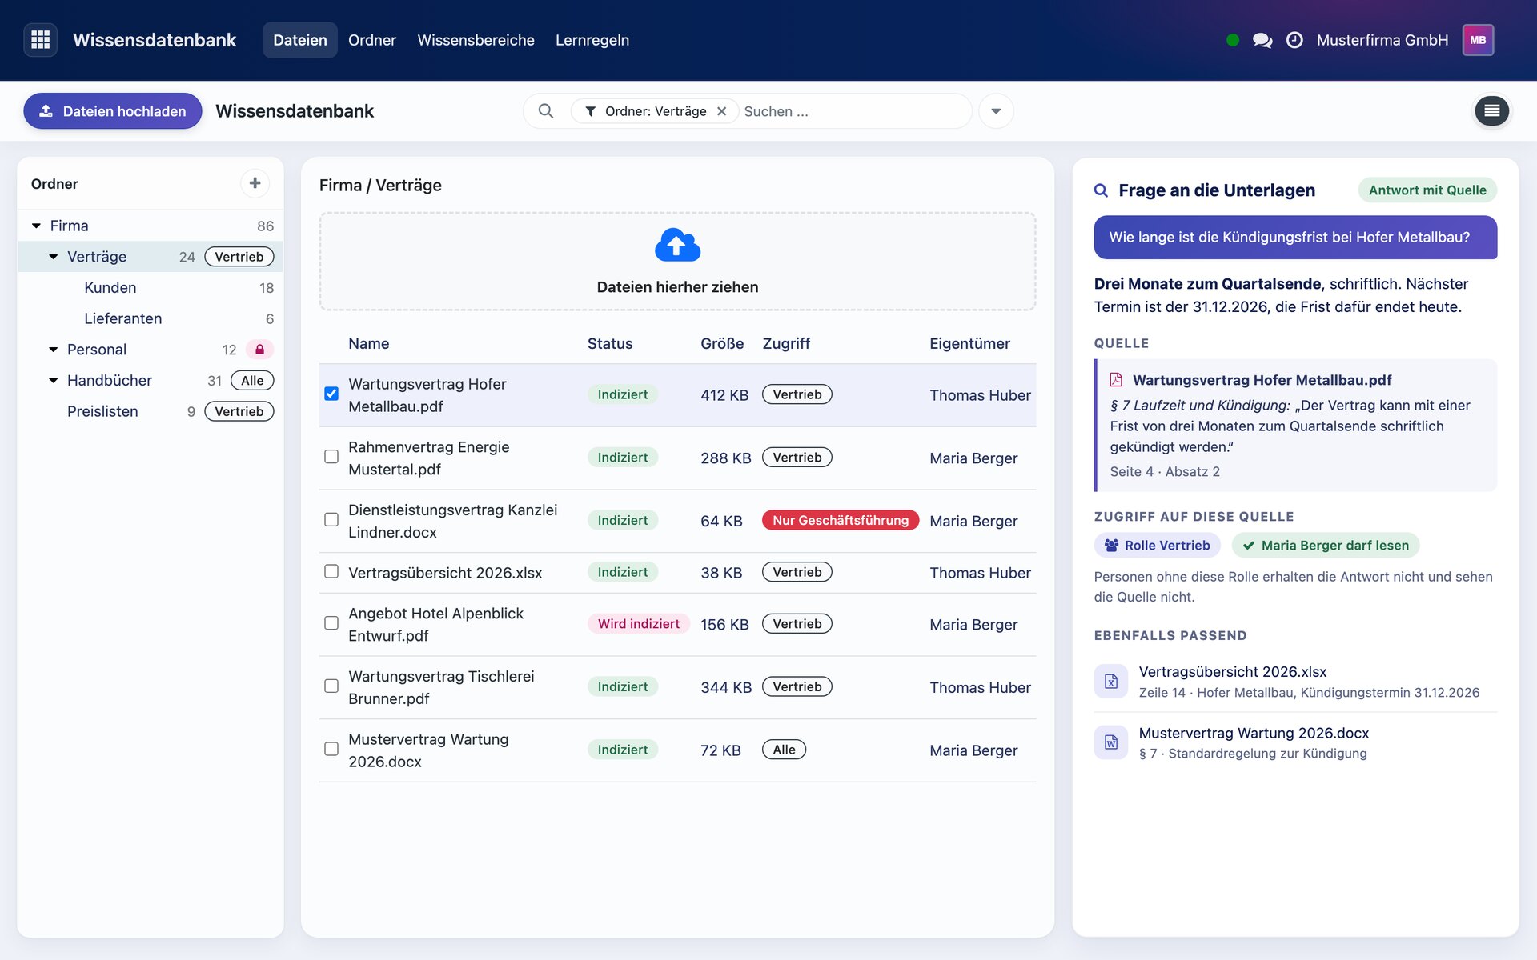1537x960 pixels.
Task: Select Angebot Hotel Alpenblick Entwurf.pdf checkbox
Action: [331, 623]
